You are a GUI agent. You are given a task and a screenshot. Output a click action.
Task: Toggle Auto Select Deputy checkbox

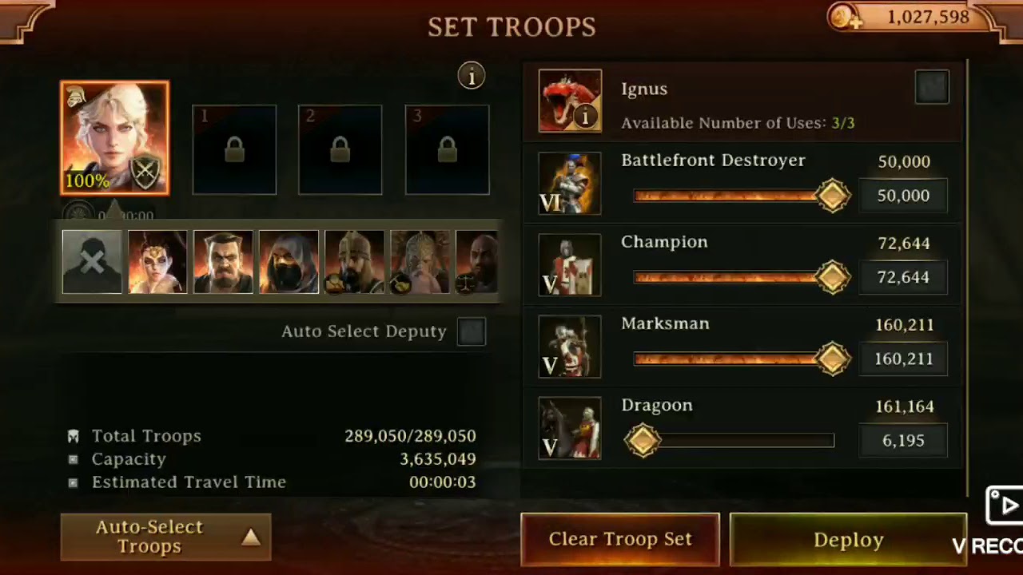point(472,331)
